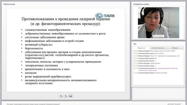Click bullet 'индивидуальная непереносимость низкоинтенсивного лазерного излучения'

[61, 82]
